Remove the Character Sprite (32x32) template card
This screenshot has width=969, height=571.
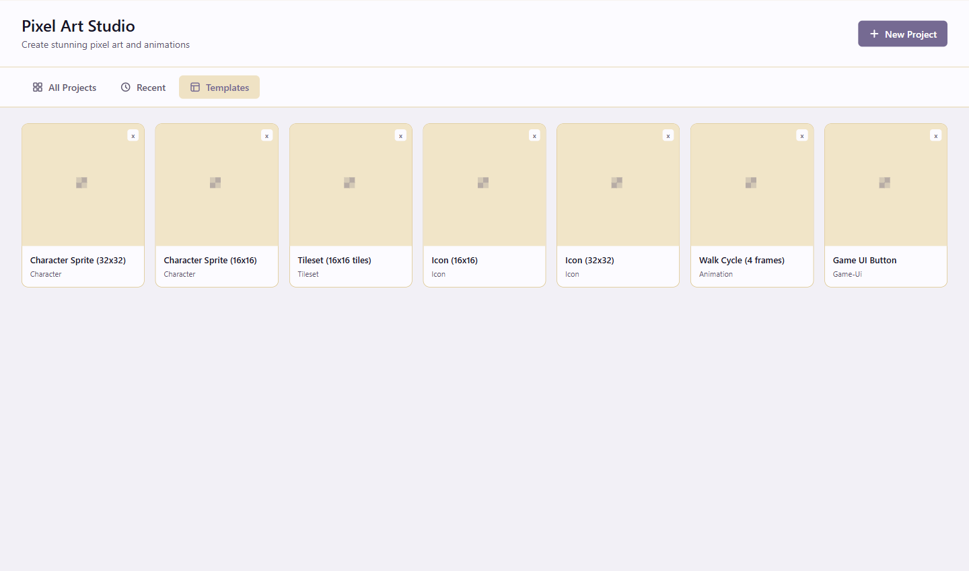coord(133,135)
